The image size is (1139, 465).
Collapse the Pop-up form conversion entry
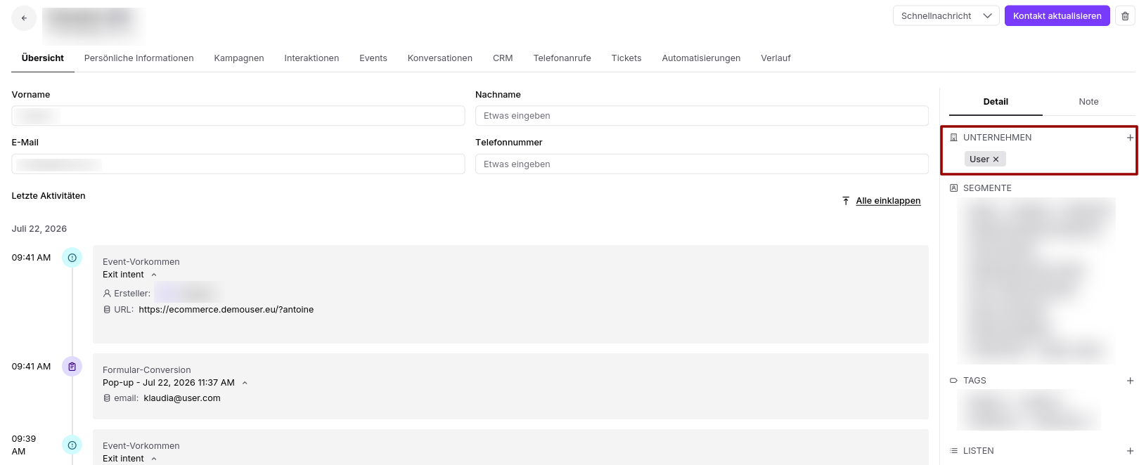click(245, 383)
